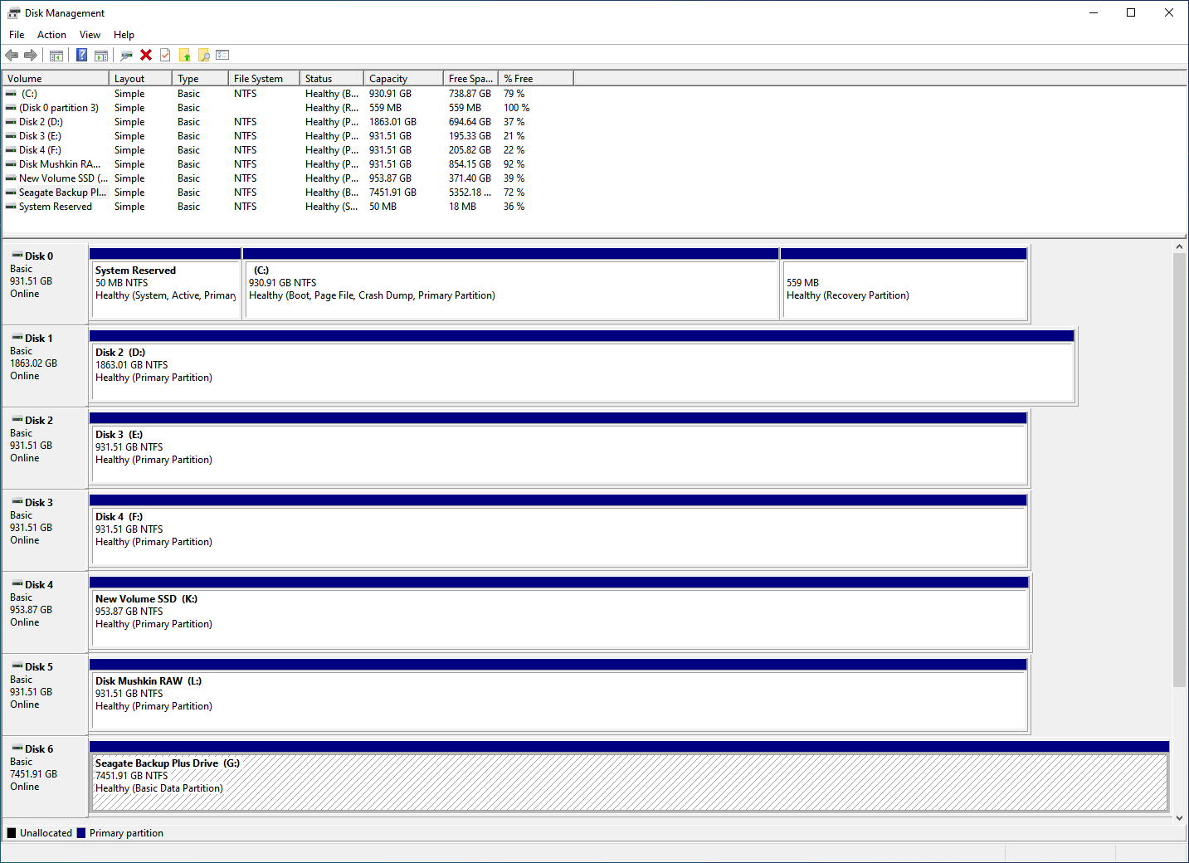Click the scroll down arrow in disk pane
Image resolution: width=1189 pixels, height=863 pixels.
coord(1179,817)
